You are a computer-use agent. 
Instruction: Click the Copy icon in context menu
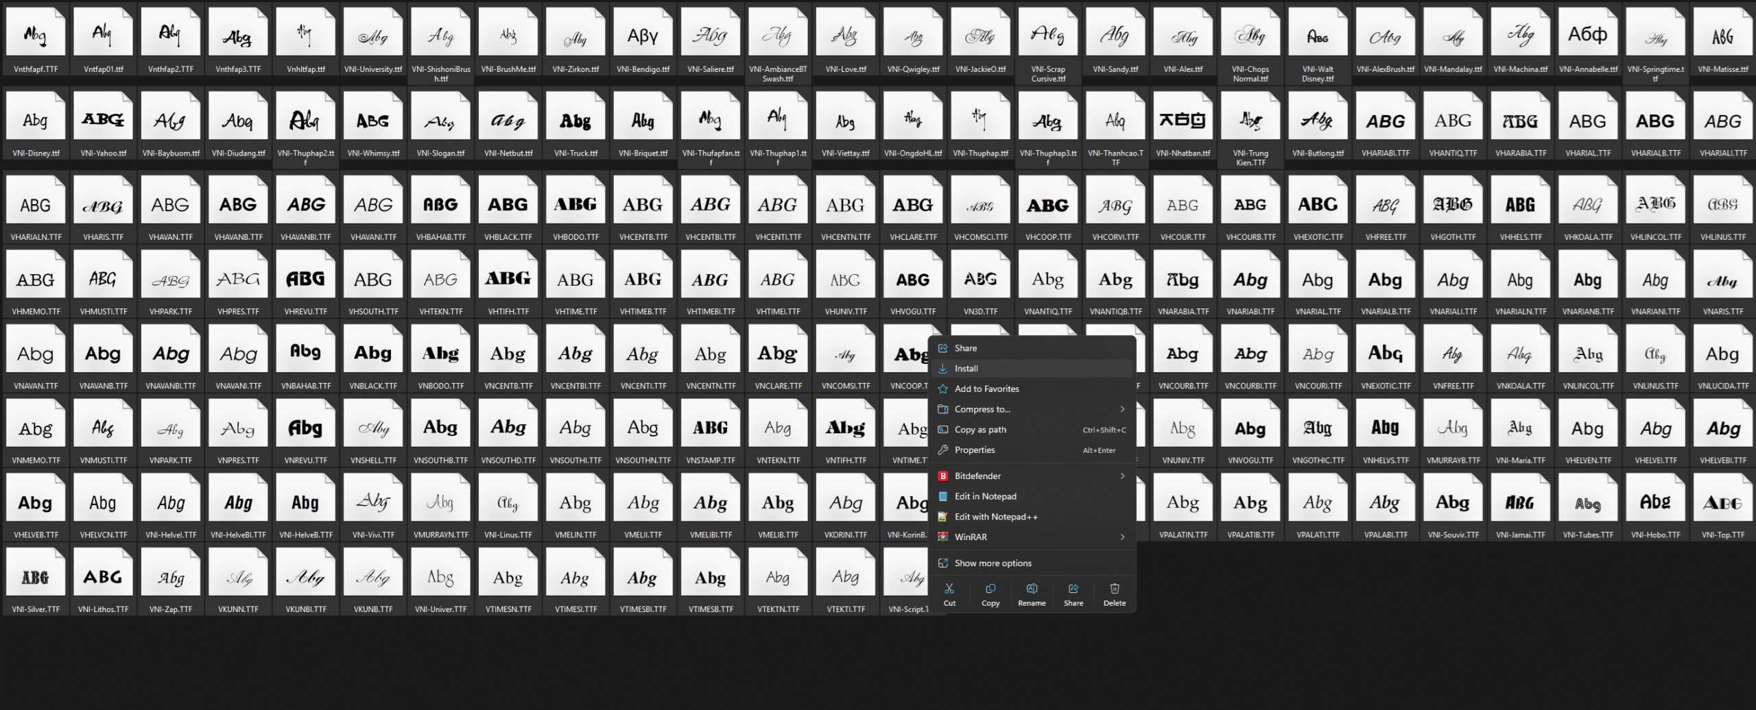(x=990, y=594)
